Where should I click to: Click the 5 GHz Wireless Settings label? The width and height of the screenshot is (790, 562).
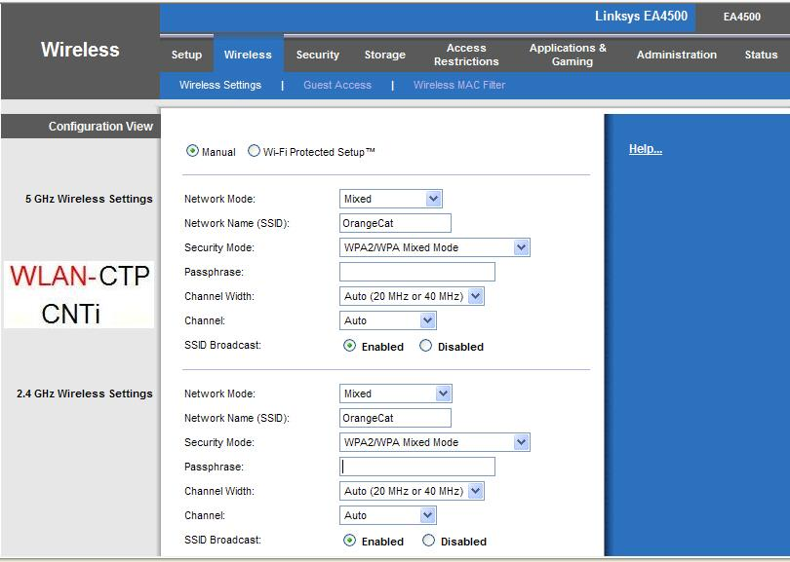pos(89,199)
